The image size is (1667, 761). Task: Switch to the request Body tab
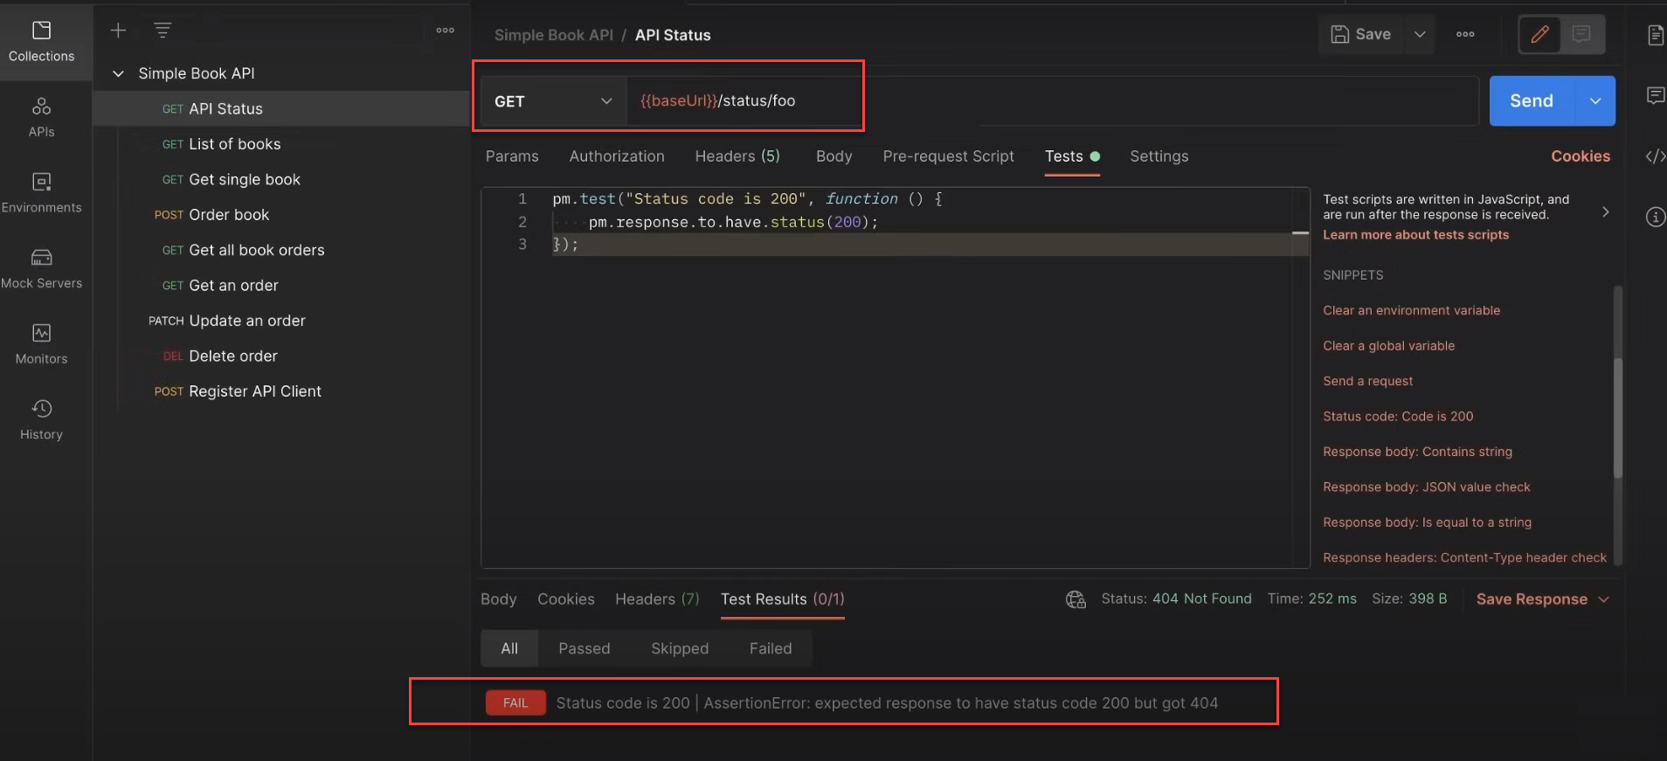click(833, 156)
